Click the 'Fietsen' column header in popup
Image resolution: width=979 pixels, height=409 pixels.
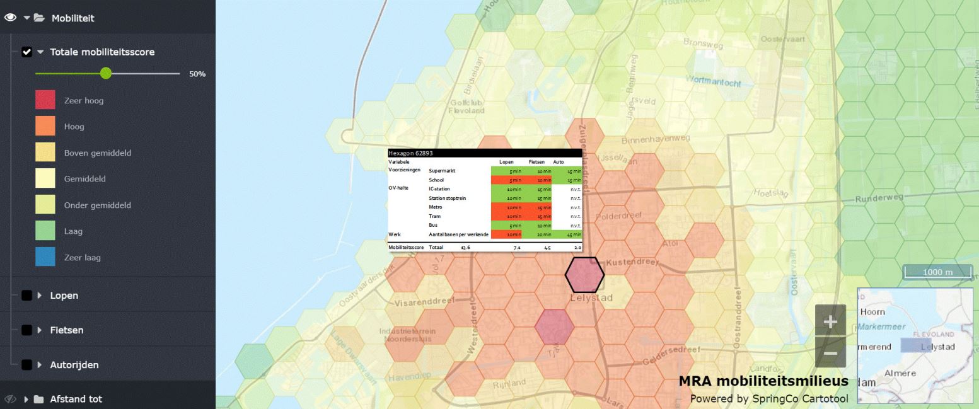[x=536, y=162]
